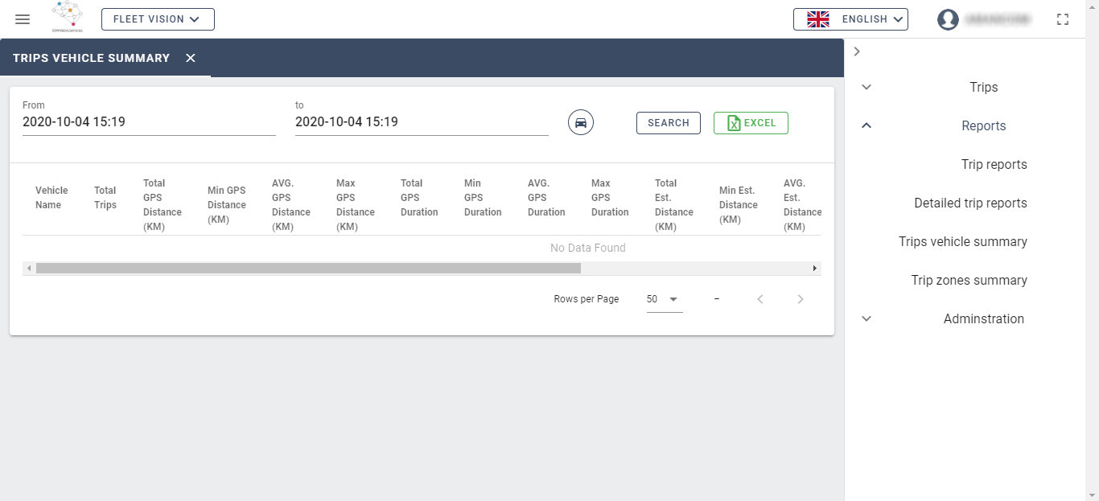
Task: Click AVG. GPS Distance (KM) header
Action: (x=290, y=205)
